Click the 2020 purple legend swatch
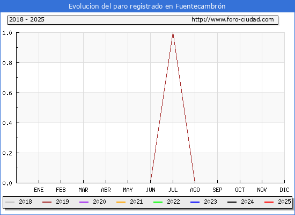This screenshot has height=215, width=295. 84,202
